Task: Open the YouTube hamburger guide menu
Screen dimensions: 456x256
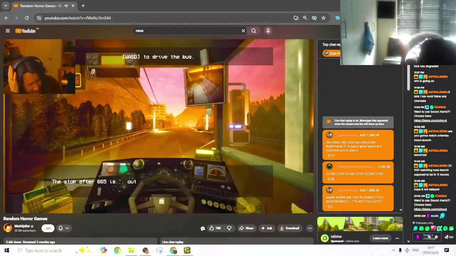Action: pos(7,31)
